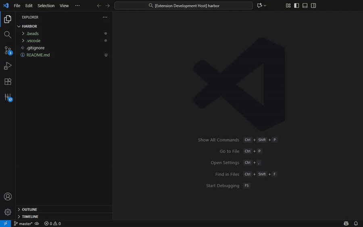Click the command center search box

(x=184, y=6)
